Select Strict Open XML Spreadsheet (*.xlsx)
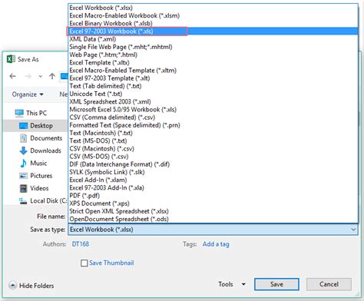Viewport: 364px width, 301px height. (x=213, y=211)
